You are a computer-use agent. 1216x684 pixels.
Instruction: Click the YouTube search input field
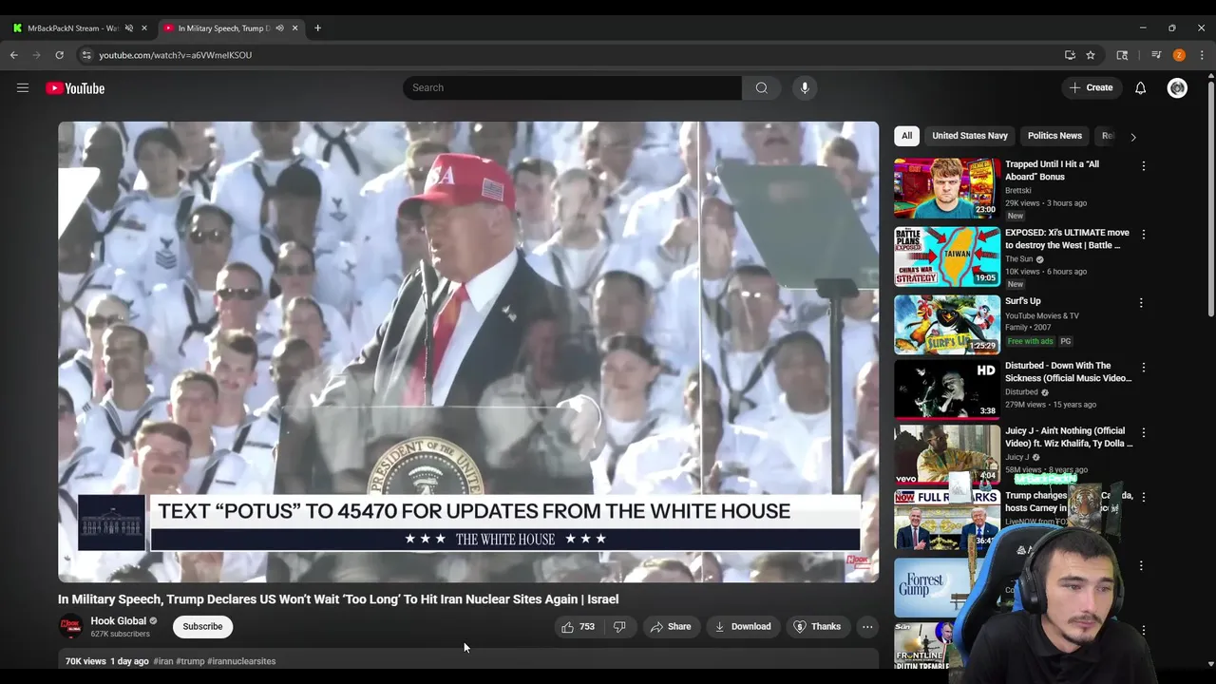(x=572, y=87)
